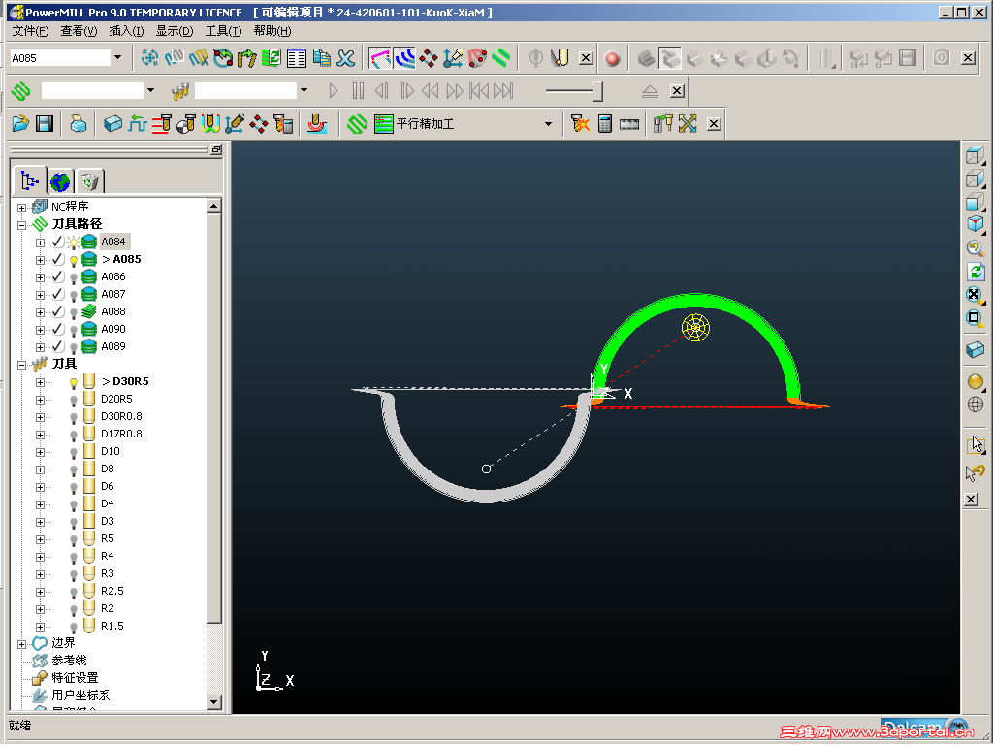Open the 文件(F) menu
Screen dimensions: 993x745
coord(30,30)
